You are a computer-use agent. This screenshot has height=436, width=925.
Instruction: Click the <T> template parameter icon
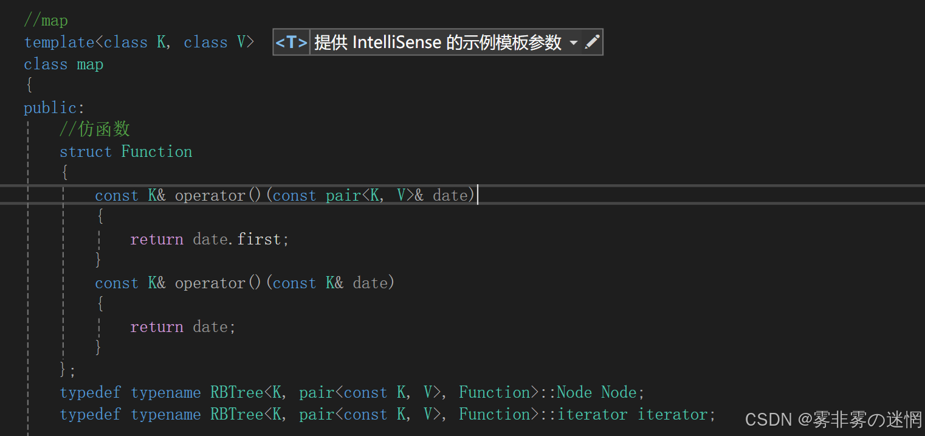[x=292, y=42]
